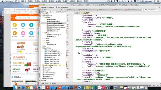
Task: Click 最高立减25 banner in Preview screenshot
Action: 19,57
